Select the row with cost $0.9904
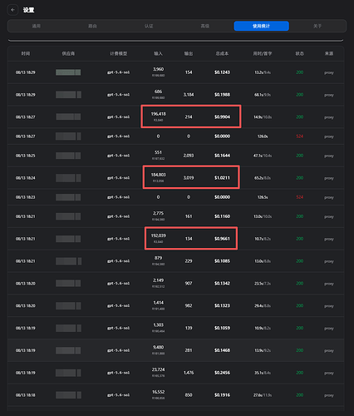The width and height of the screenshot is (354, 416). 175,116
